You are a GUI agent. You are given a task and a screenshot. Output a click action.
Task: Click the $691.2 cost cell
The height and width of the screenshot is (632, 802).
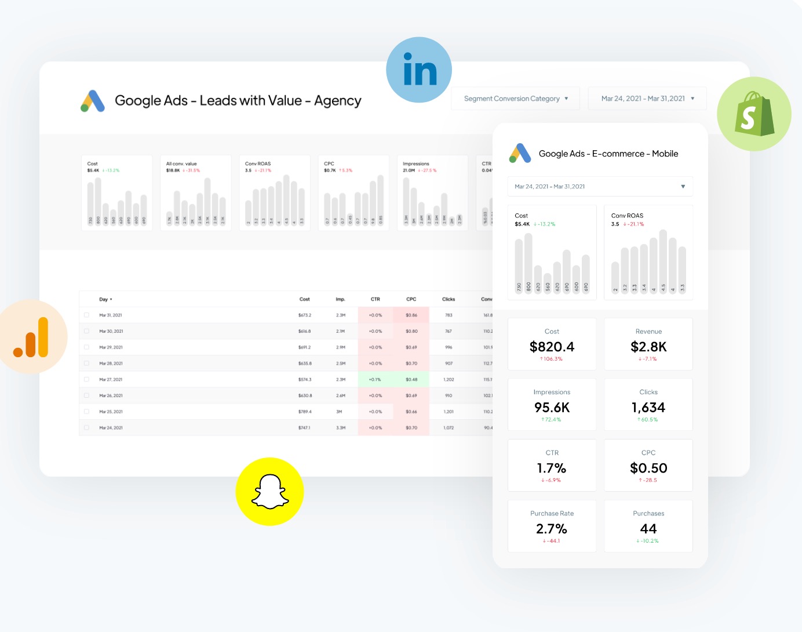(x=305, y=347)
